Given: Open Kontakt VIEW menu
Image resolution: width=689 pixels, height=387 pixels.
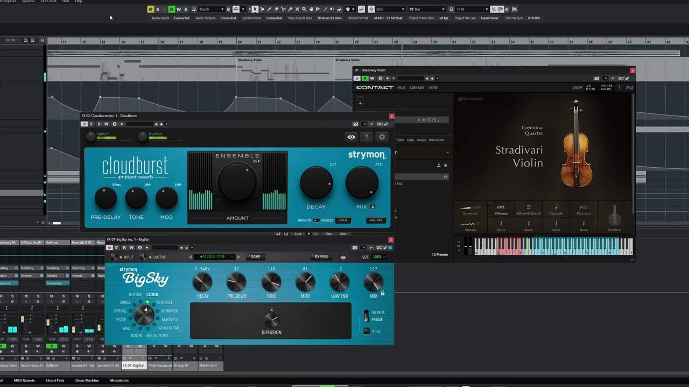Looking at the screenshot, I should pos(433,88).
